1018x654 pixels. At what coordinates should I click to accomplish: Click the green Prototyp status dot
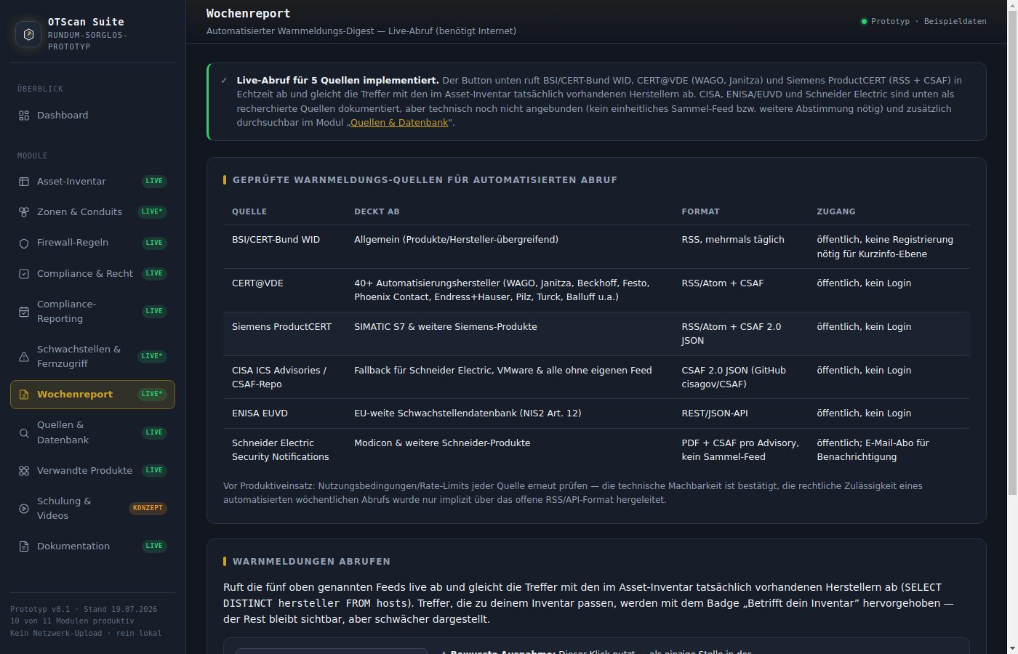[864, 22]
